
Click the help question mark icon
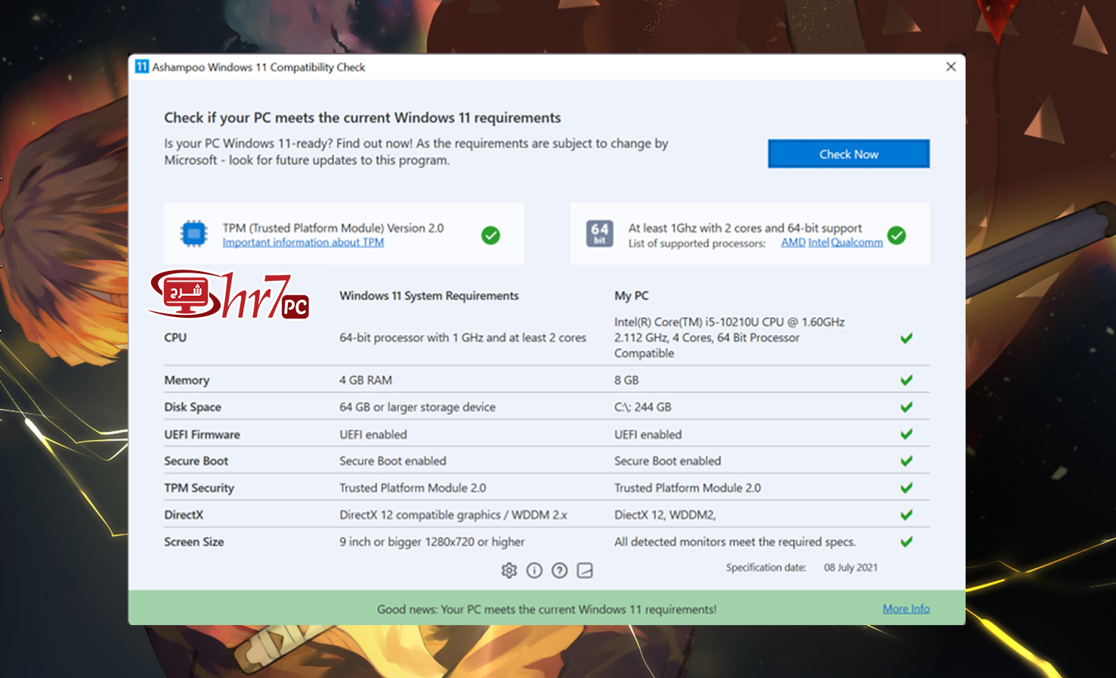[x=559, y=571]
